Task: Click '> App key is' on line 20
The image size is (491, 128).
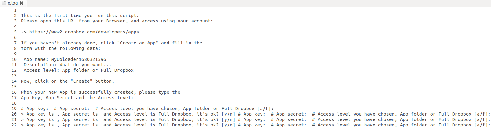Action: [37, 114]
